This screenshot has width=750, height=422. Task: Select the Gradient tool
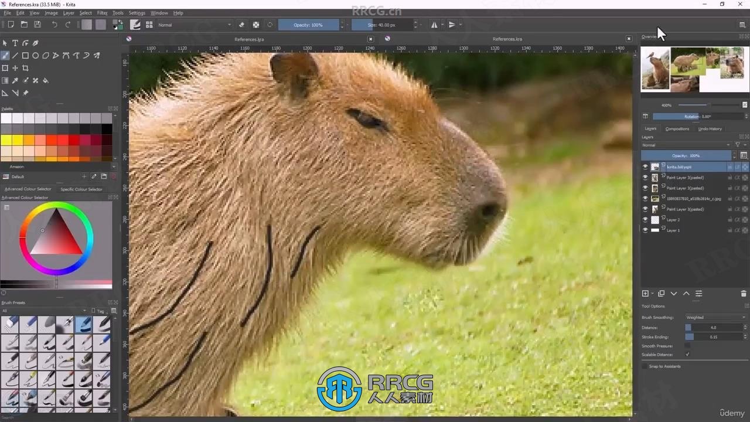[x=5, y=80]
